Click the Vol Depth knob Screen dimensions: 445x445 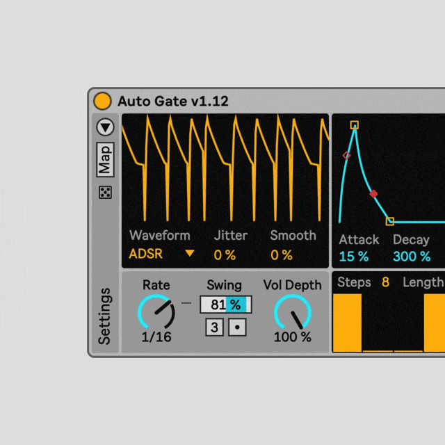click(x=292, y=311)
